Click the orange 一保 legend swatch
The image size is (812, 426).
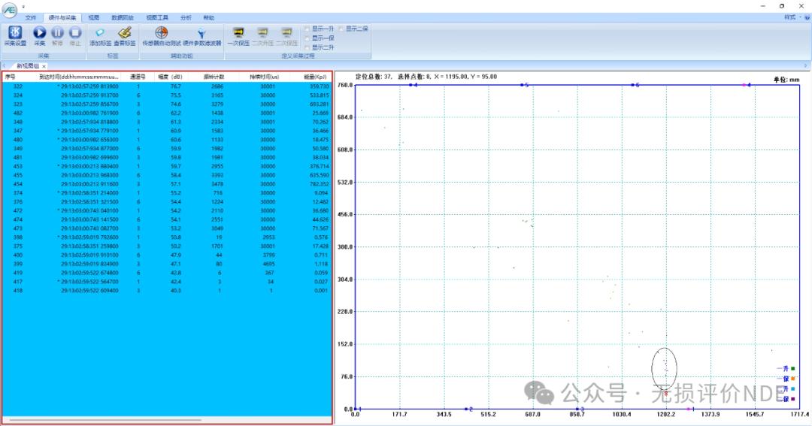793,379
